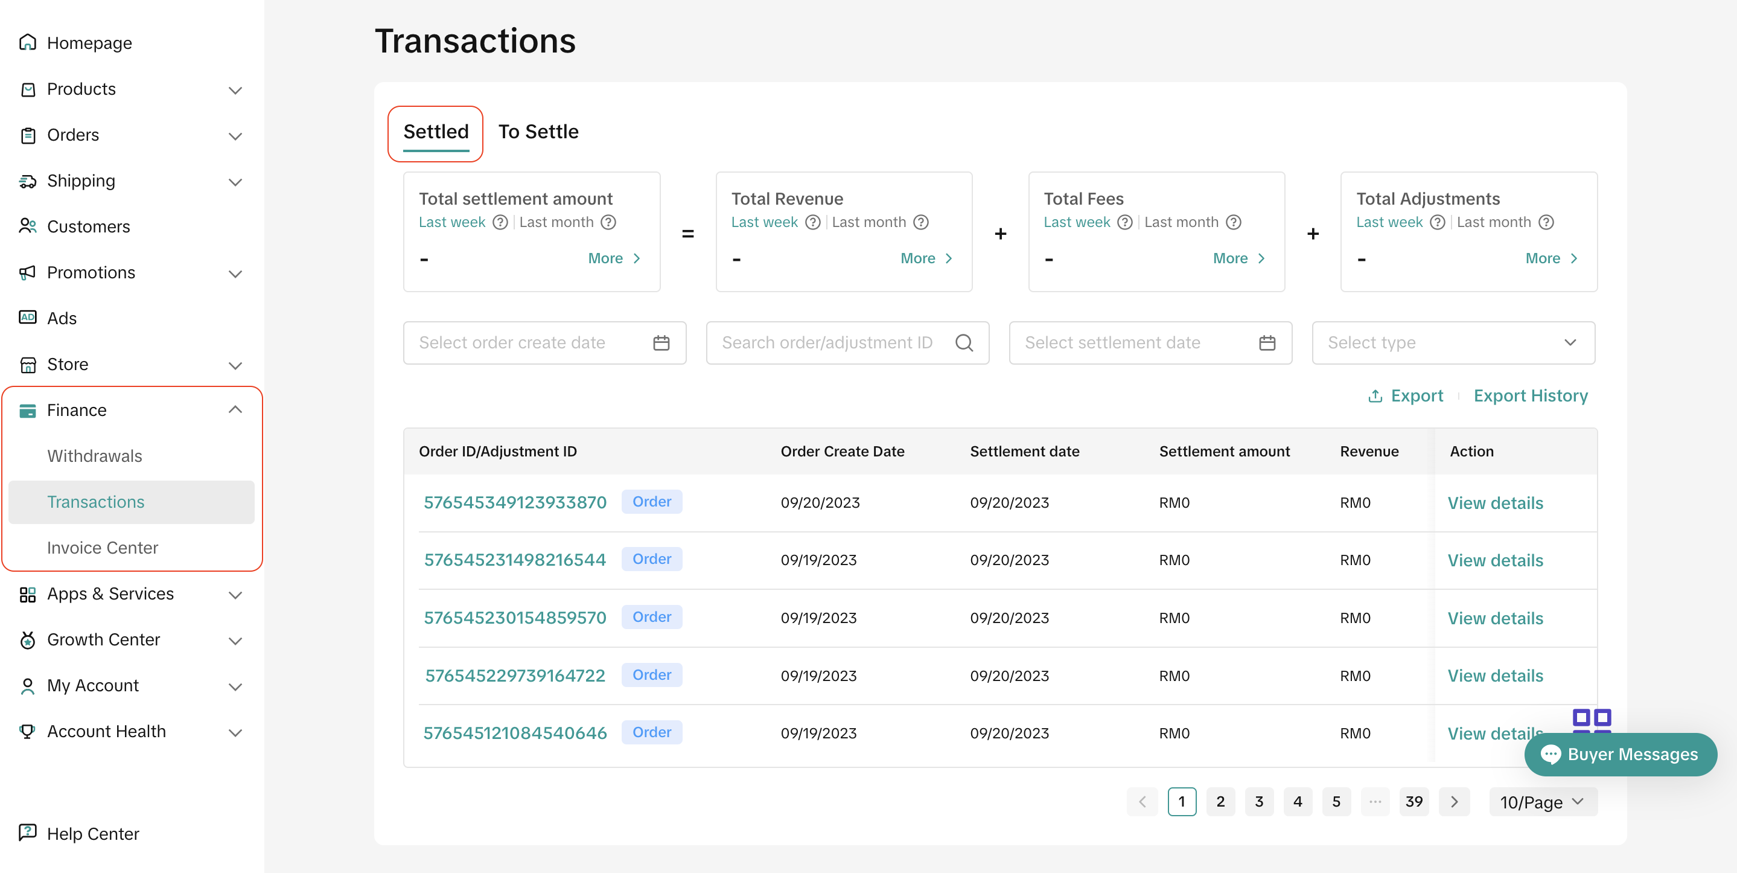
Task: Click help icon beside Total Revenue Last week
Action: coord(812,222)
